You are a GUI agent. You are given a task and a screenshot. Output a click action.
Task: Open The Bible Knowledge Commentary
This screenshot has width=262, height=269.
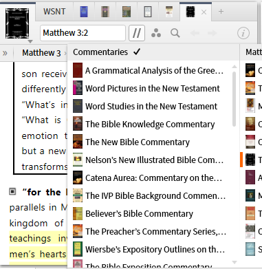coord(150,125)
